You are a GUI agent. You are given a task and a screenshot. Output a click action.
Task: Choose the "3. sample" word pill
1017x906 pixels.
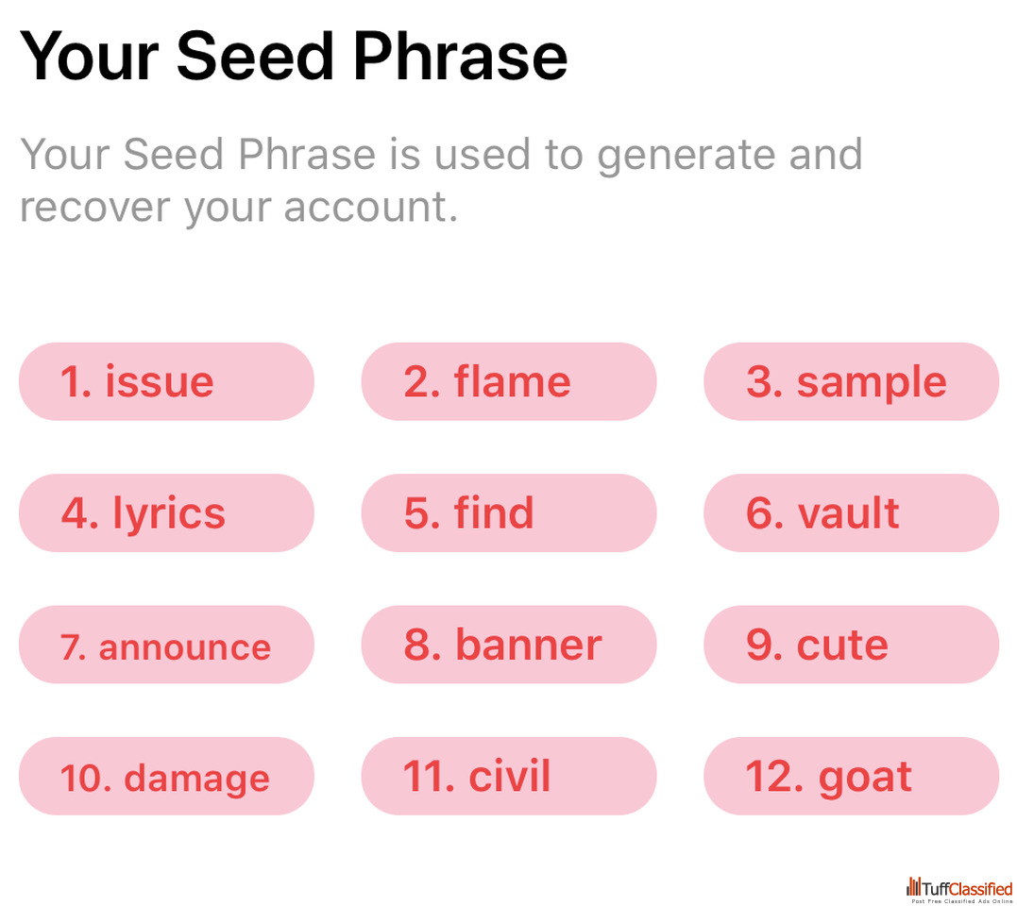(851, 381)
